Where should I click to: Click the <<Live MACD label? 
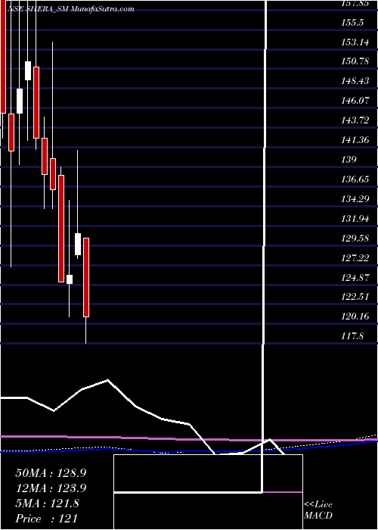pos(318,510)
